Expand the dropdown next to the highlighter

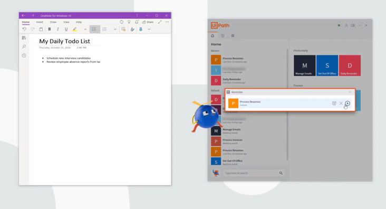(85, 29)
